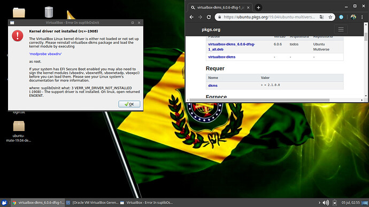The width and height of the screenshot is (369, 207).
Task: Maximize the Chrome window
Action: [355, 6]
